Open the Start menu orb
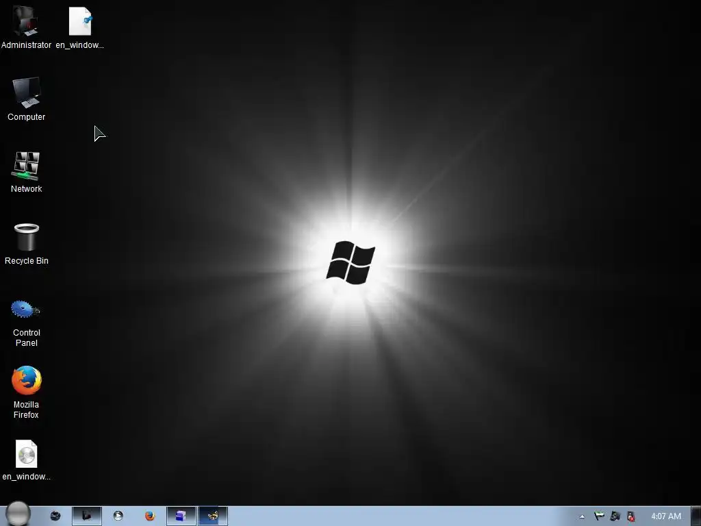The image size is (701, 526). (18, 514)
